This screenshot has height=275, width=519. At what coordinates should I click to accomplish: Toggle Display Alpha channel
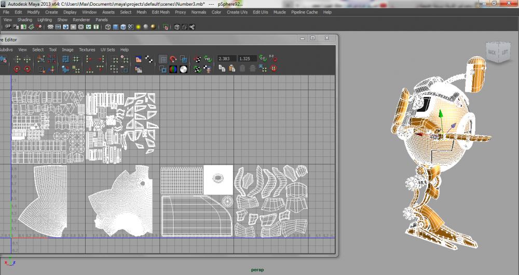[183, 69]
